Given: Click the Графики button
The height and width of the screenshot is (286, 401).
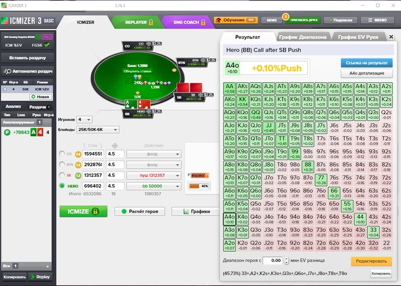Looking at the screenshot, I should (x=196, y=211).
